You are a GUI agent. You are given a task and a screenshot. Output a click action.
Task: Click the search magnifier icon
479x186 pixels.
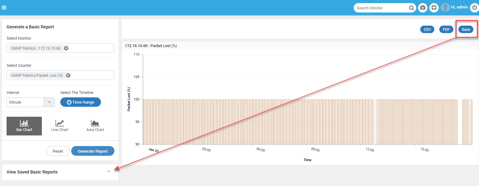[412, 8]
